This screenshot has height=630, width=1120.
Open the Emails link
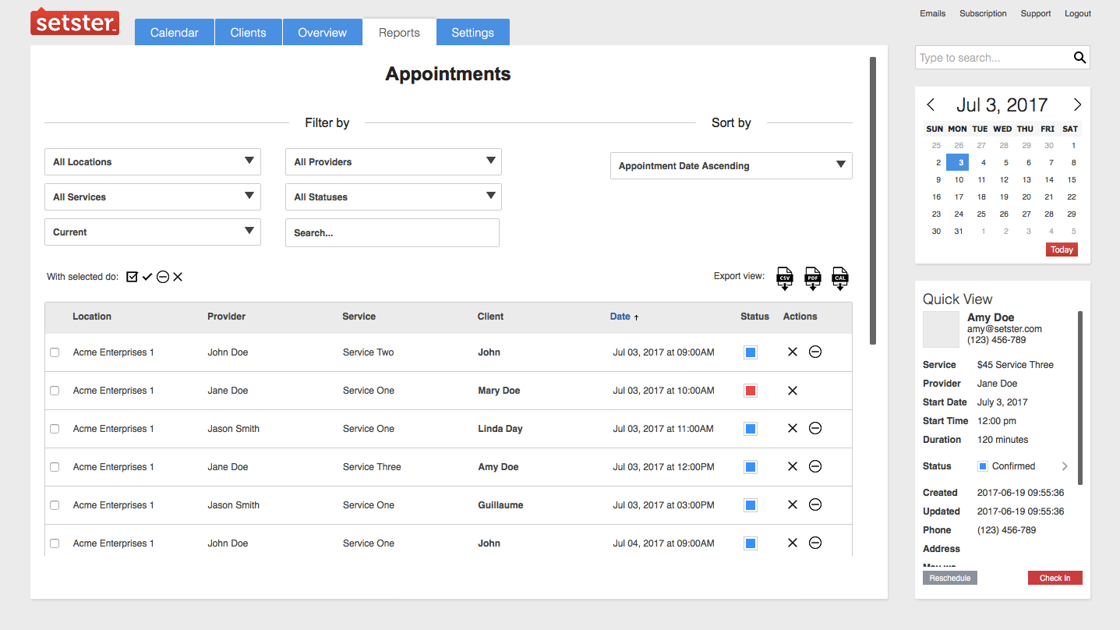tap(933, 13)
